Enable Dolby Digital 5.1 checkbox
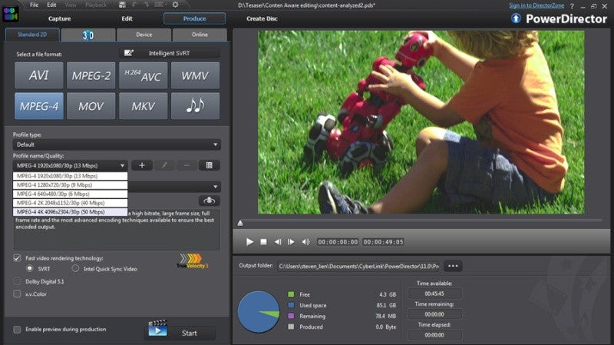614x345 pixels. click(17, 281)
